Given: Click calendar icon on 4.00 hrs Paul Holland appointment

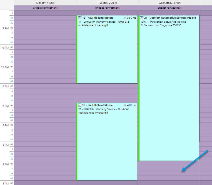Looking at the screenshot, I should [x=80, y=105].
